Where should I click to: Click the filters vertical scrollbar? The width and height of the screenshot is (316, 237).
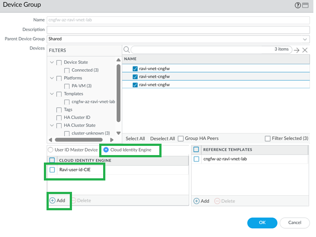[118, 93]
